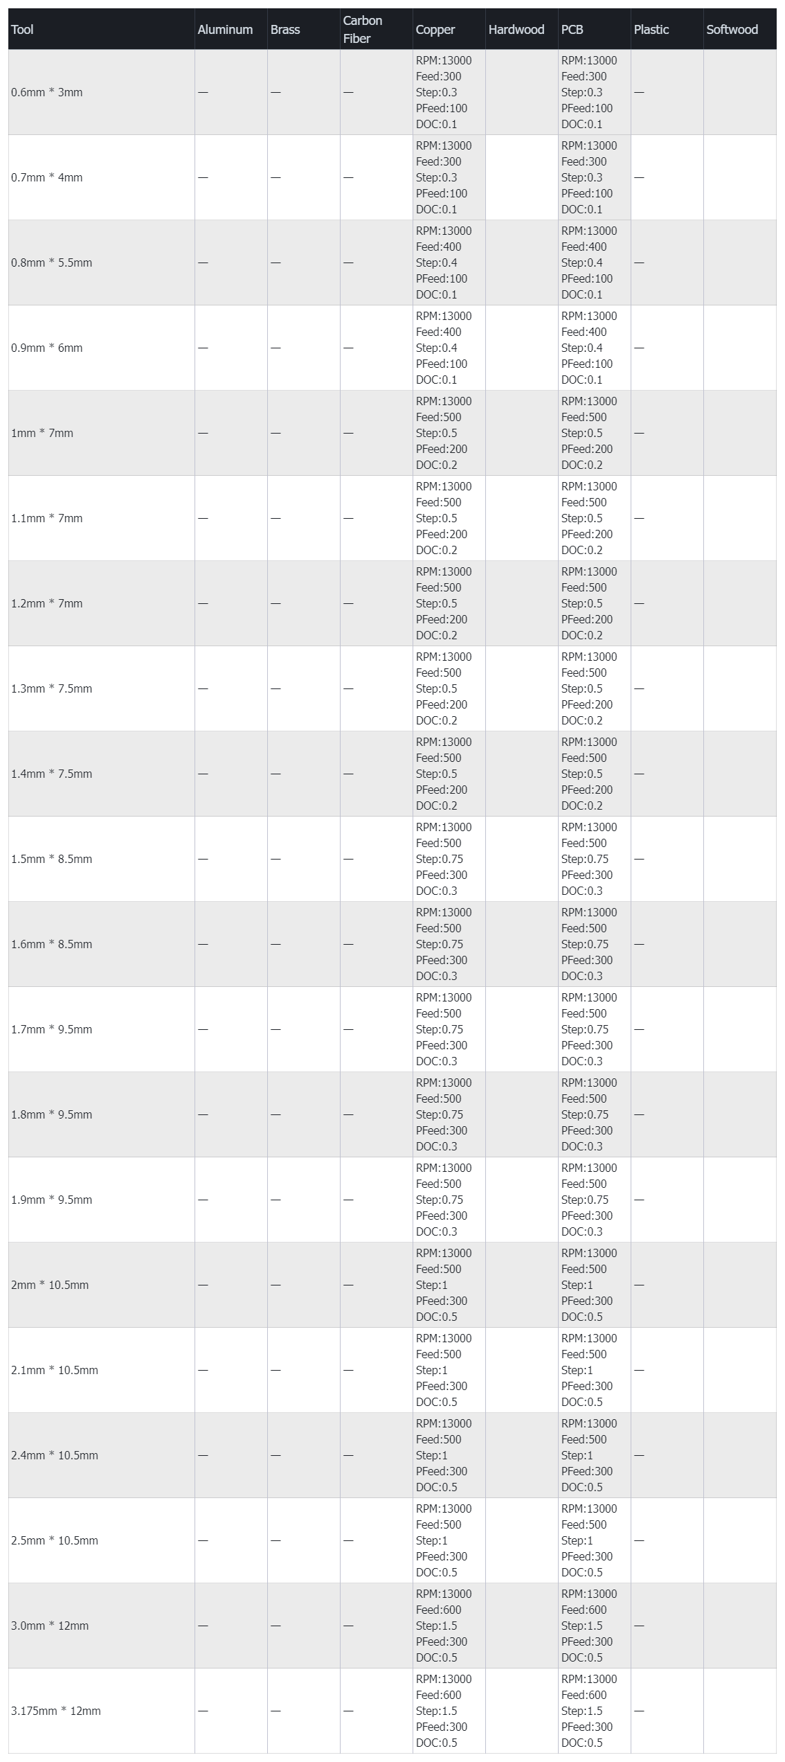Select the 0.8mm * 5.5mm tool row label
785x1762 pixels.
coord(52,262)
